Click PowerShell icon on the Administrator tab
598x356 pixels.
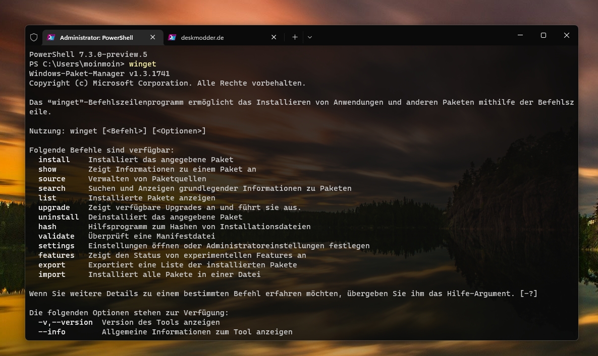coord(51,37)
